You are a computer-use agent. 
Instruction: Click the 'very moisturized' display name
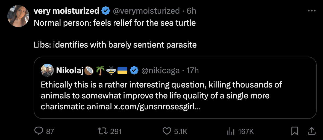click(66, 11)
